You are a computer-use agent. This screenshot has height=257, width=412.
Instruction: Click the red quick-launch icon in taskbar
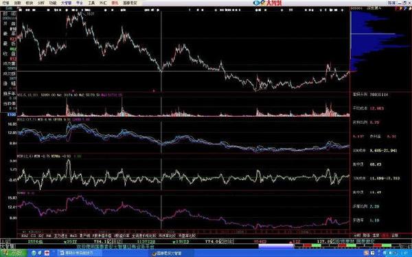(47, 254)
